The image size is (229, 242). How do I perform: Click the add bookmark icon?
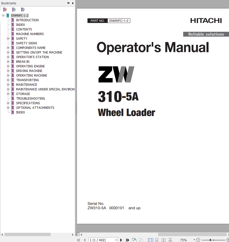pos(14,9)
